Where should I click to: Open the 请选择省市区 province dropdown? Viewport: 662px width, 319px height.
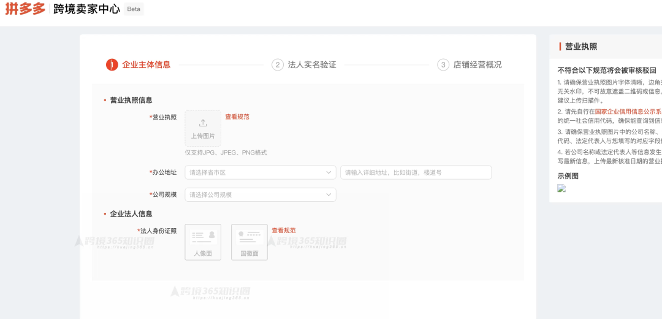click(x=260, y=172)
